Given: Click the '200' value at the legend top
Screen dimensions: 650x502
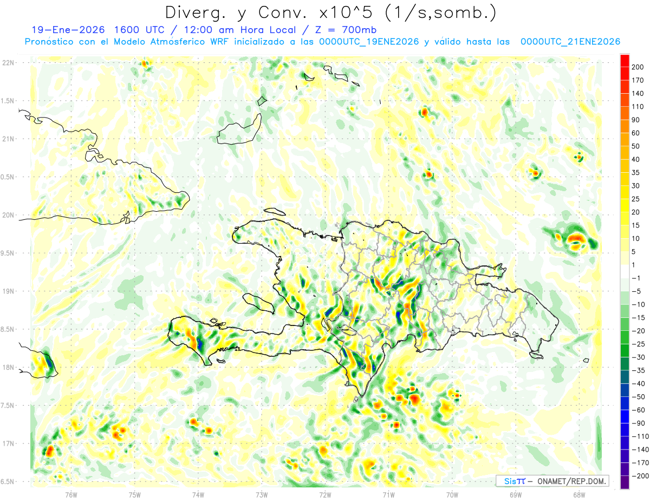Looking at the screenshot, I should pos(638,67).
